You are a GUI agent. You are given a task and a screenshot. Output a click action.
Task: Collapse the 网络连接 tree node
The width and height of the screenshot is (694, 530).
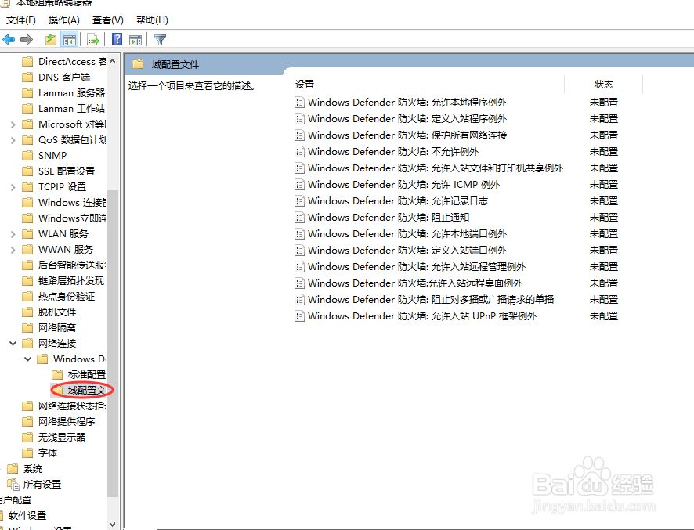pos(13,344)
